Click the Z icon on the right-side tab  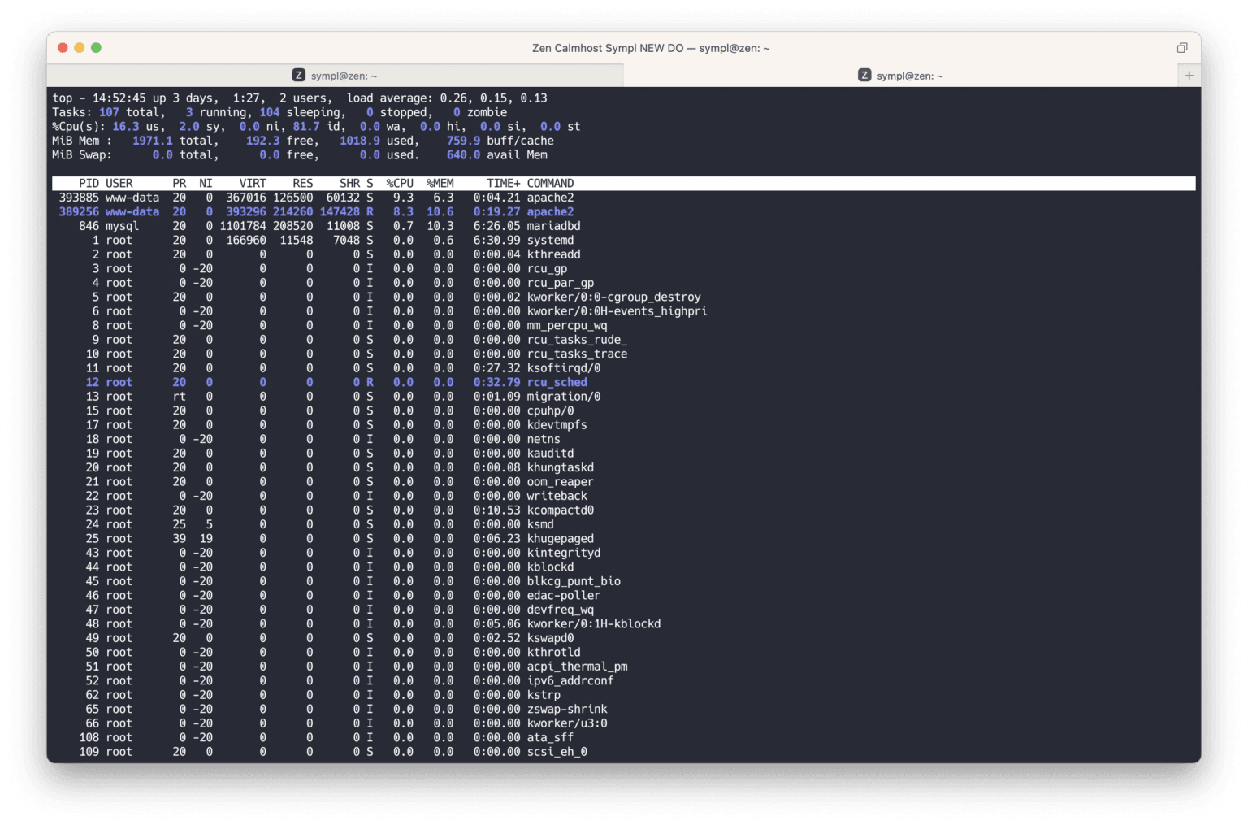click(x=864, y=75)
